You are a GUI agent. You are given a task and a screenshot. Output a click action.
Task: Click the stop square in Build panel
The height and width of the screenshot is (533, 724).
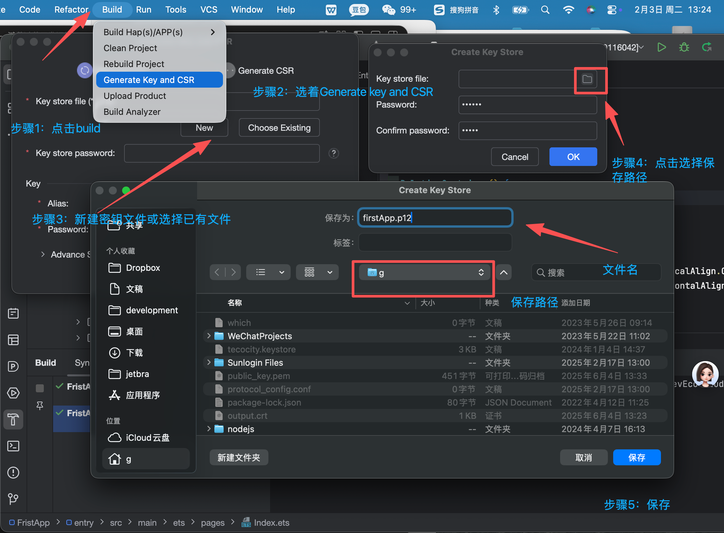[x=40, y=388]
